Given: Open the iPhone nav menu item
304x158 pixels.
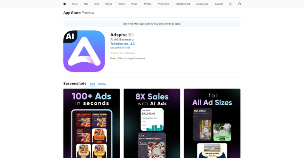Looking at the screenshot, I should click(x=109, y=4).
